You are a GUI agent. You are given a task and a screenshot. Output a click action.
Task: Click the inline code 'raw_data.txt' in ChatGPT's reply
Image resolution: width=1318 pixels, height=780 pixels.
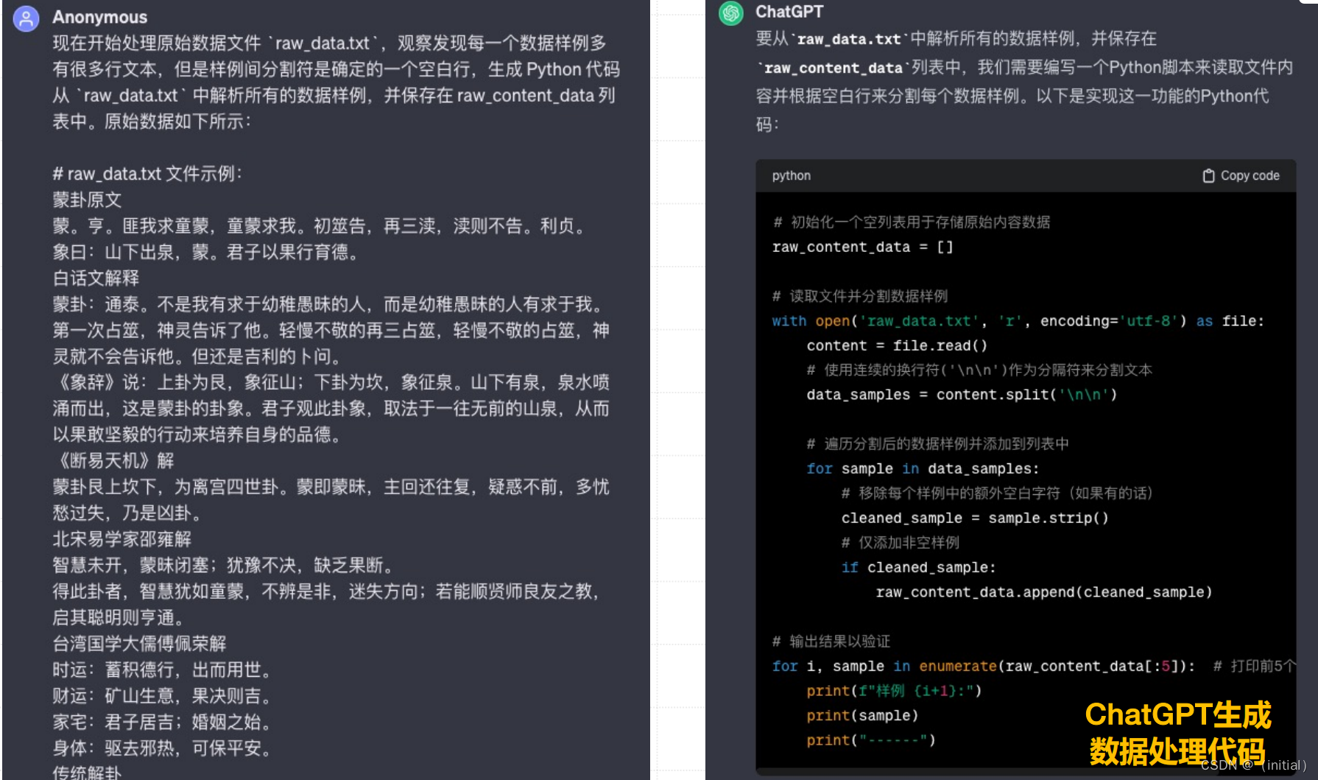pyautogui.click(x=849, y=39)
